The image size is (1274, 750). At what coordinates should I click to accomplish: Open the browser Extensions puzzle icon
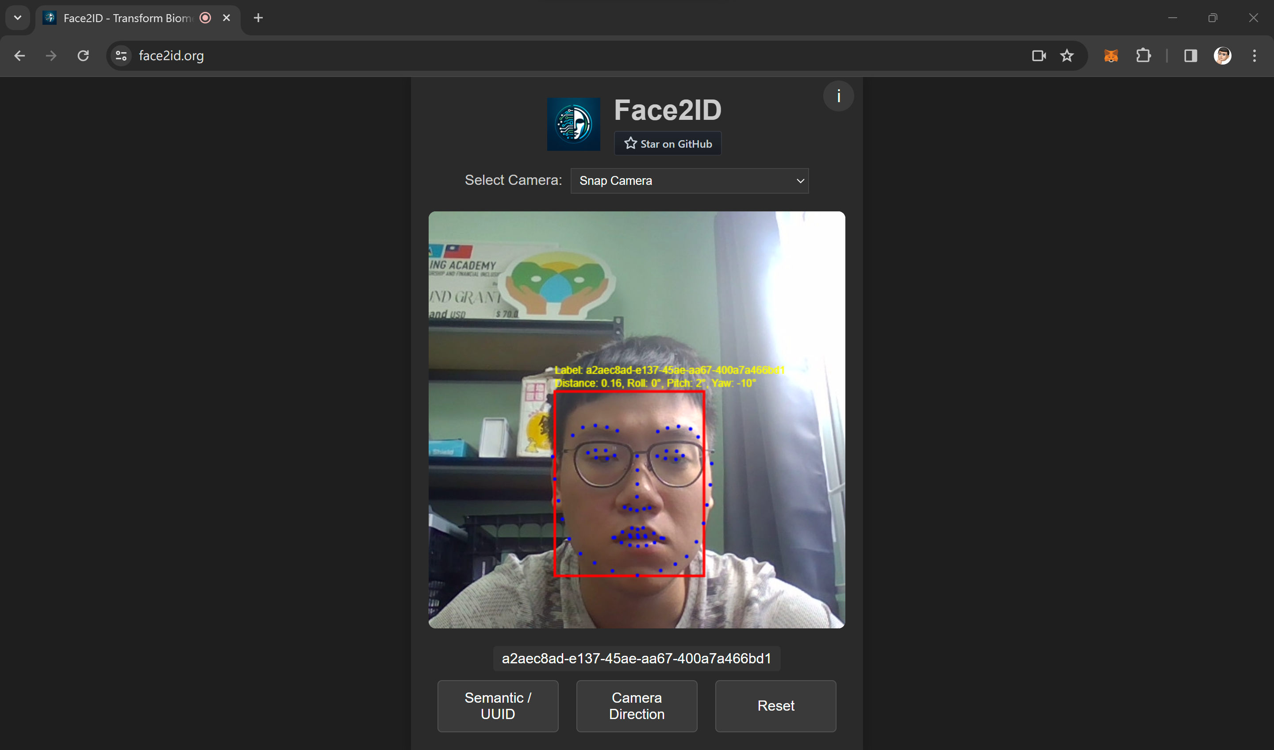1143,56
